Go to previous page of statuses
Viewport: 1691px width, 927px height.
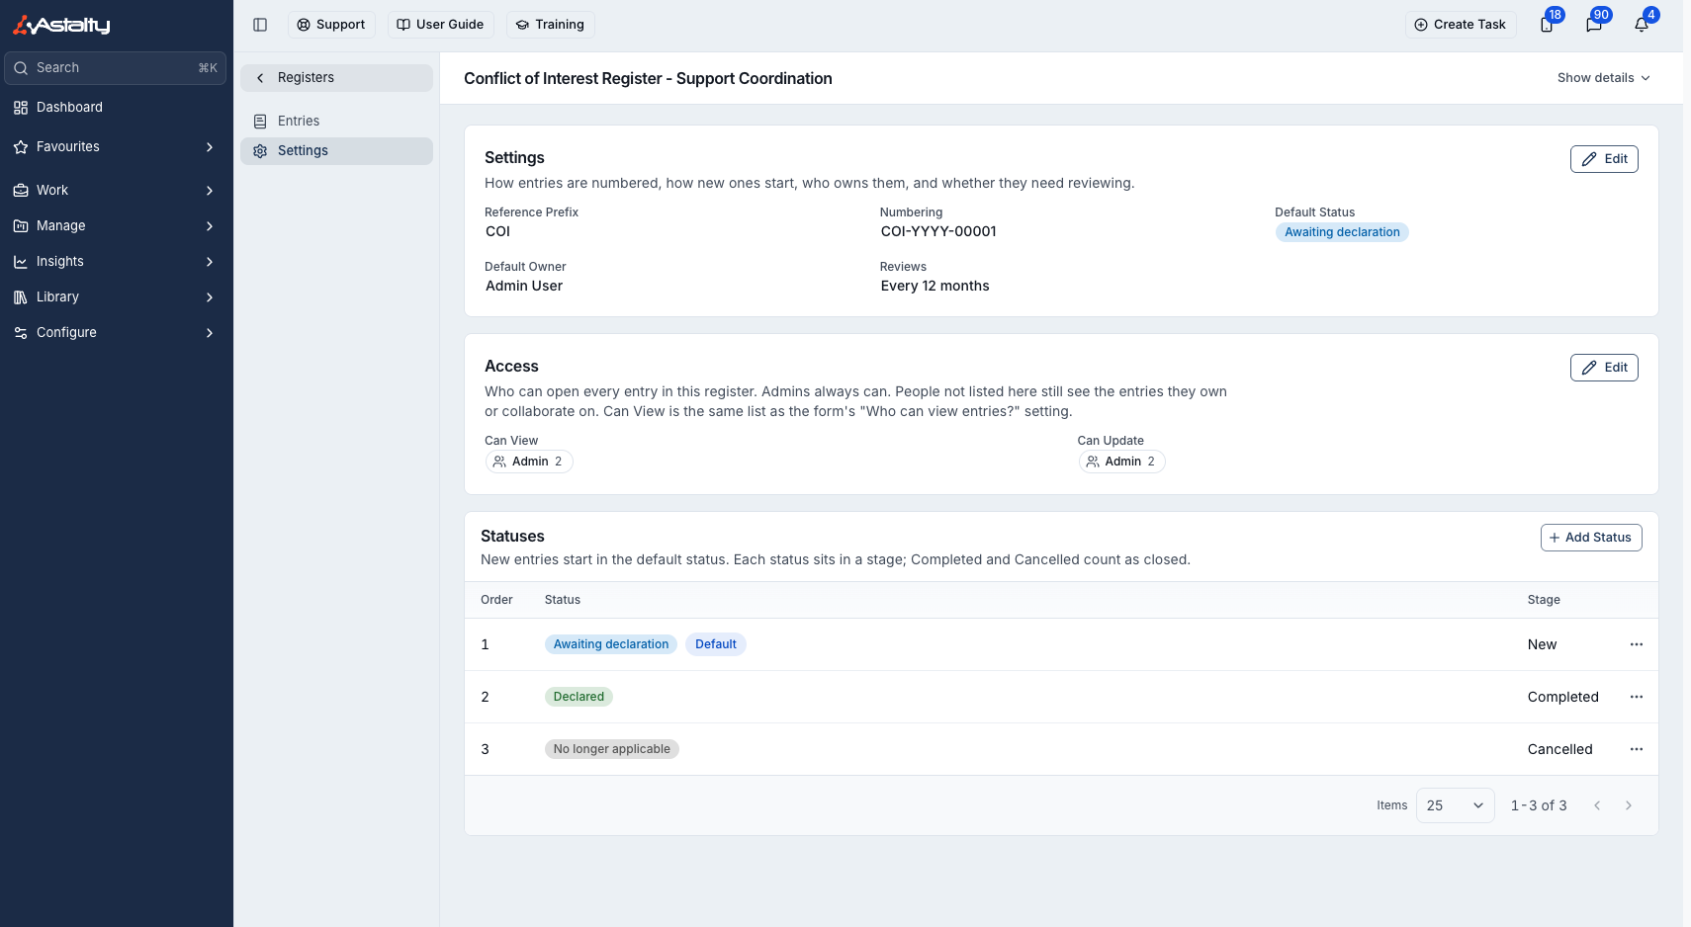[x=1597, y=805]
